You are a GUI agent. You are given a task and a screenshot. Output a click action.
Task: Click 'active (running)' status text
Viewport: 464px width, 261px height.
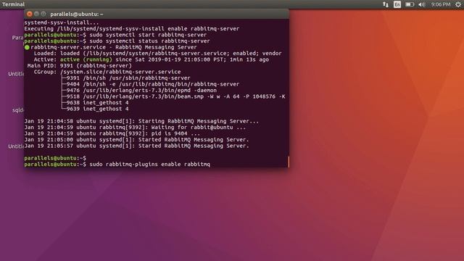(x=86, y=59)
